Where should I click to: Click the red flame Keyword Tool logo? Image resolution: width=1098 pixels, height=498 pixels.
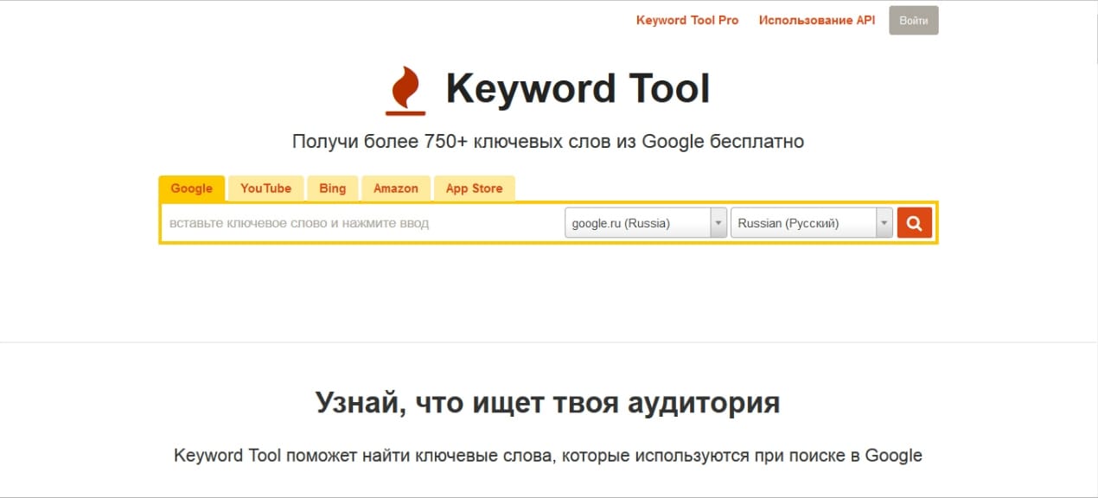[x=405, y=90]
